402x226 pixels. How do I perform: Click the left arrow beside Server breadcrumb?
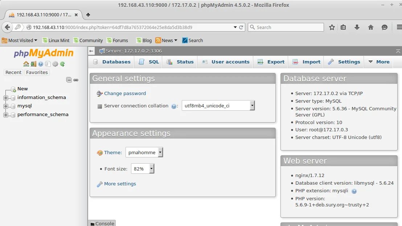point(91,51)
